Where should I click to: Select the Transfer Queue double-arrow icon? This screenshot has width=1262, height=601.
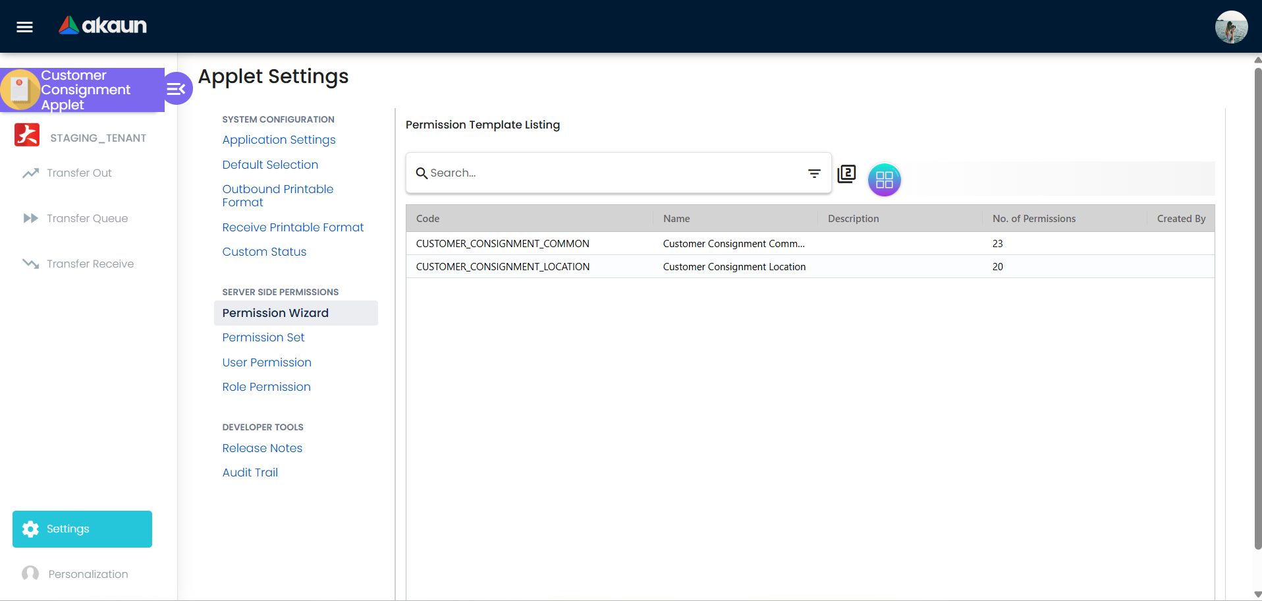click(x=30, y=218)
